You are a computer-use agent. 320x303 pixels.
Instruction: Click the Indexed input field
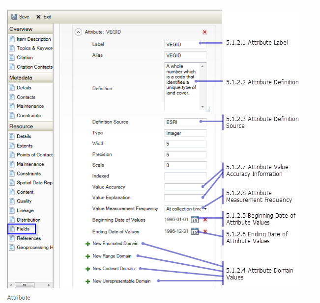[185, 176]
